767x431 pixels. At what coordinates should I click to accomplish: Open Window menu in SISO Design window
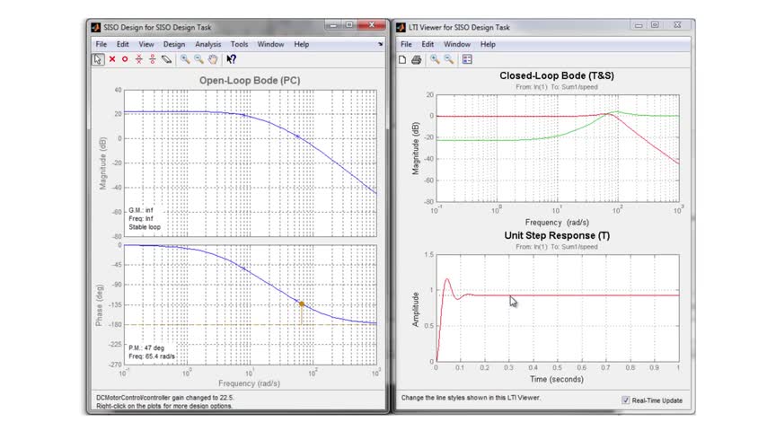tap(270, 44)
